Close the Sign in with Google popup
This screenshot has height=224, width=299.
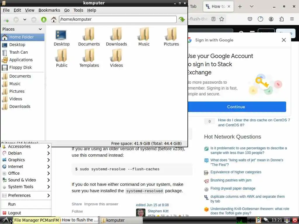point(284,40)
